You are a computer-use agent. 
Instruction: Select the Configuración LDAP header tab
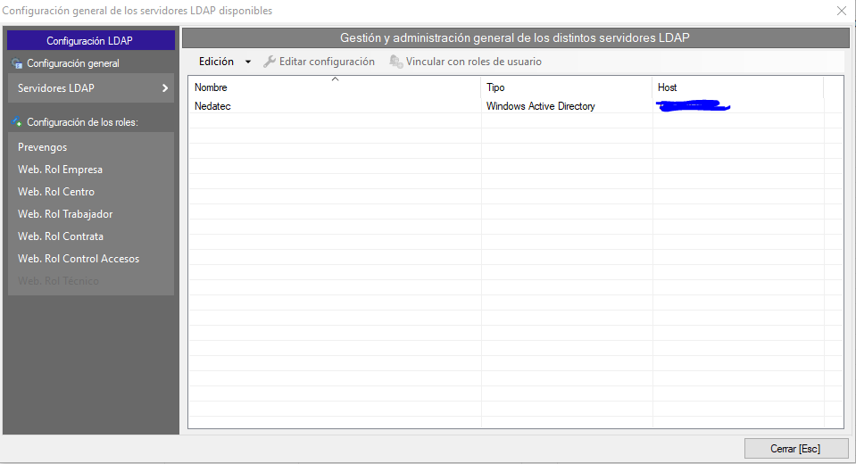[x=89, y=40]
